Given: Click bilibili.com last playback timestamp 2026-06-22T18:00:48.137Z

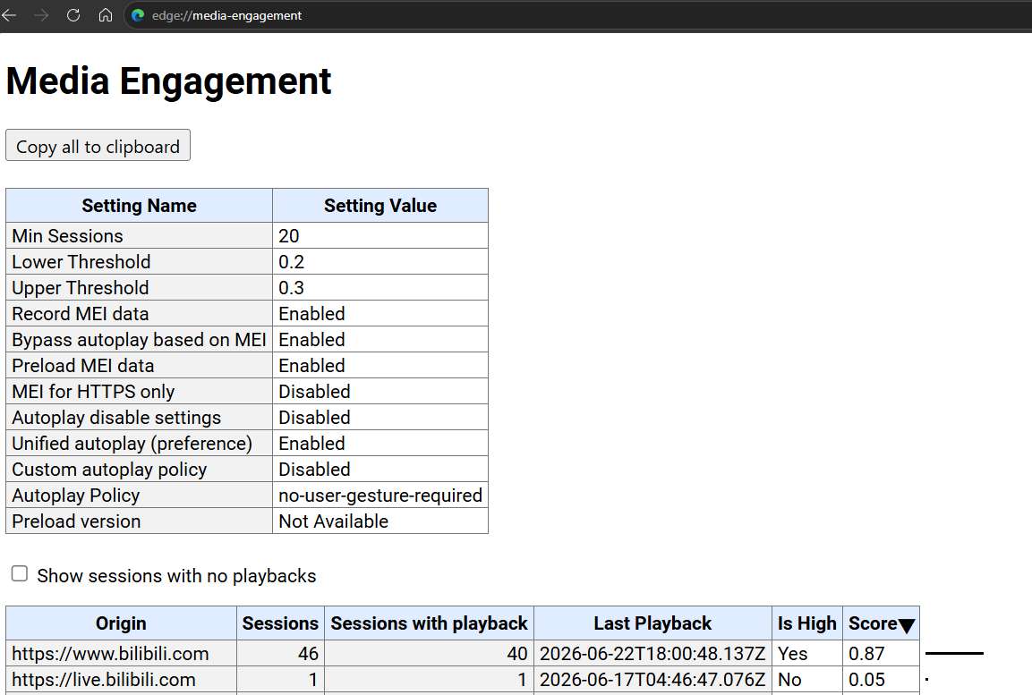Looking at the screenshot, I should 652,654.
